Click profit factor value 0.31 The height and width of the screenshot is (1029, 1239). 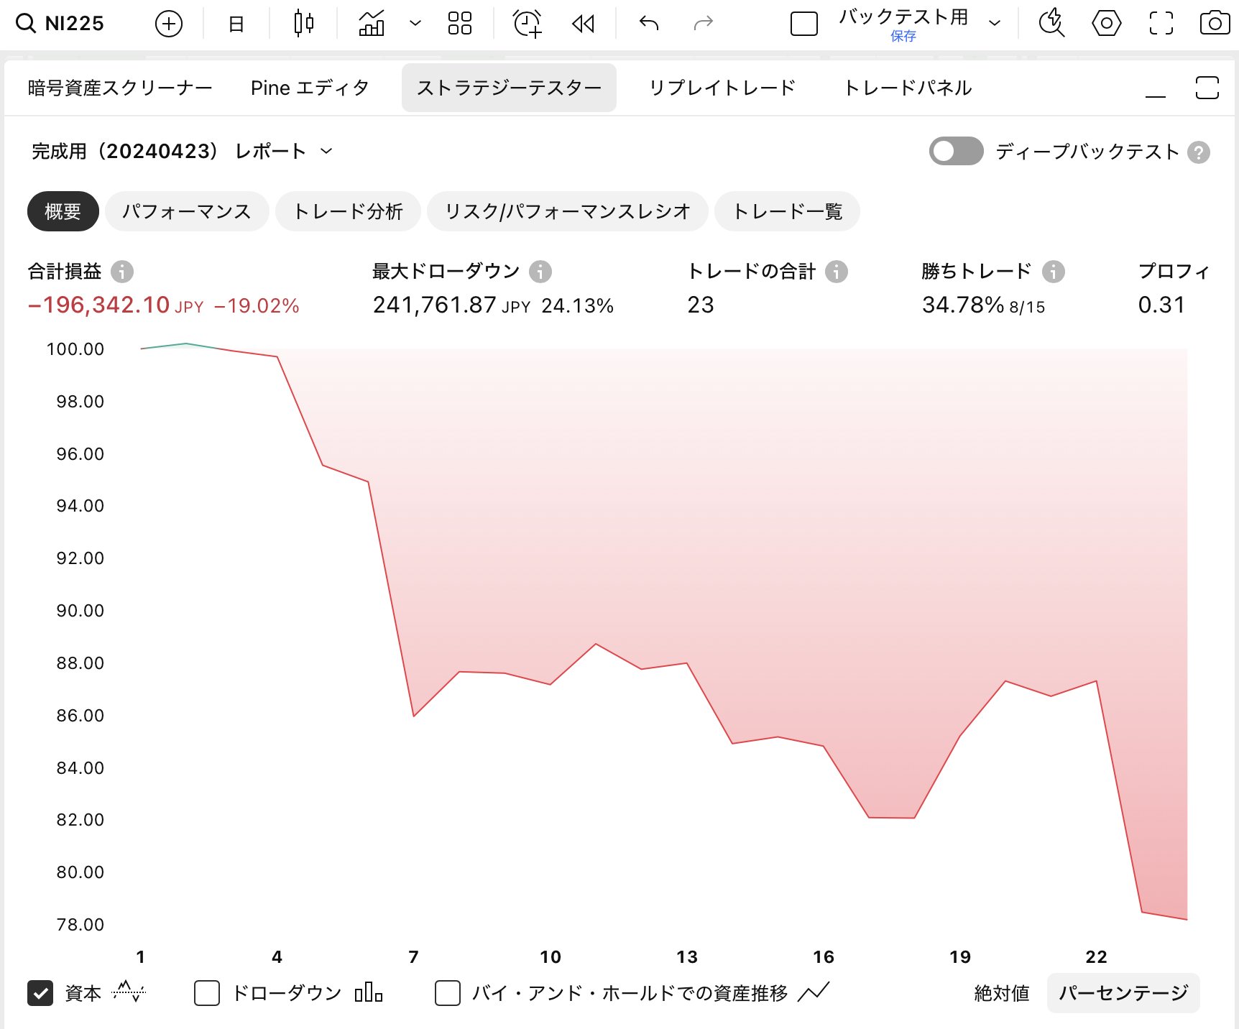click(1161, 305)
